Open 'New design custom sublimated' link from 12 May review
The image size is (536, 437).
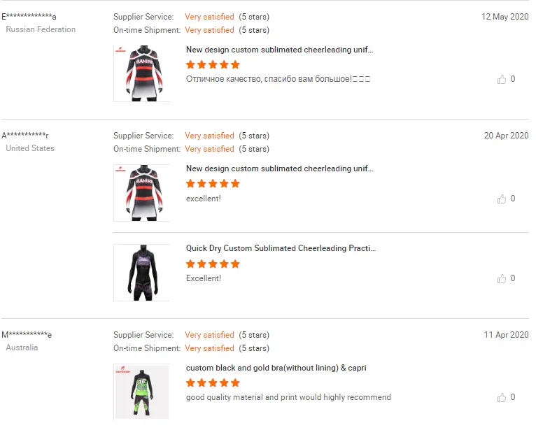click(279, 50)
